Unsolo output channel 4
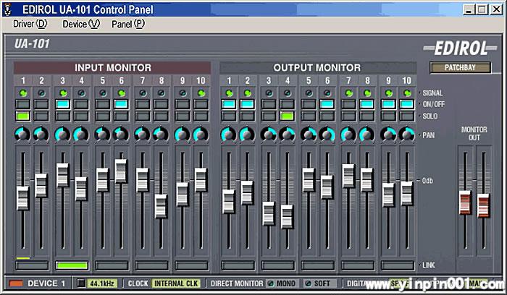Viewport: 507px width, 295px height. coord(288,116)
